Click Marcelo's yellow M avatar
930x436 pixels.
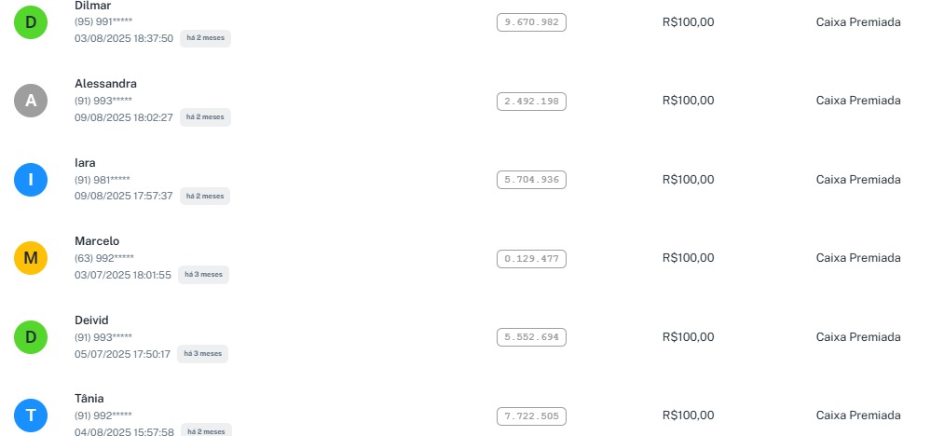tap(31, 258)
